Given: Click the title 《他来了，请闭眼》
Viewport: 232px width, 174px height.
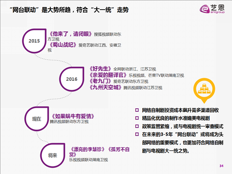Looking at the screenshot, I should coord(71,34).
